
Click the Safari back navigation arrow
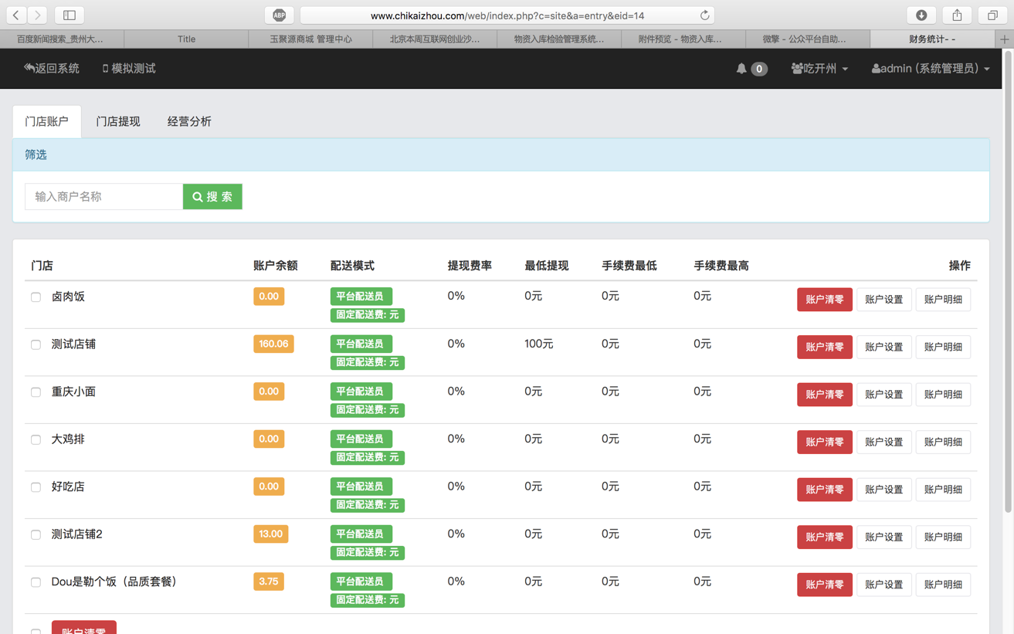click(16, 15)
